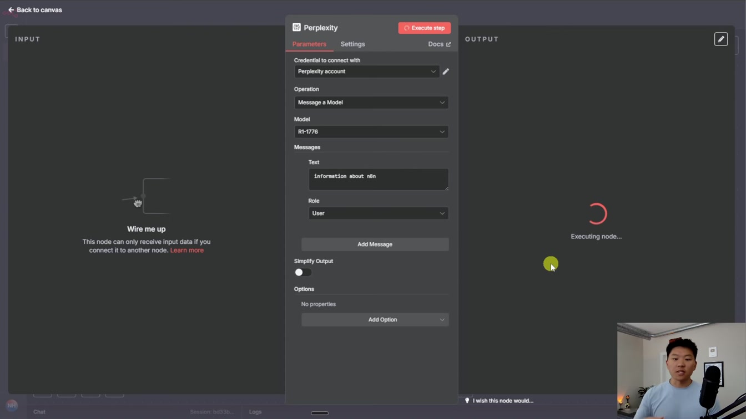746x419 pixels.
Task: Open the Role dropdown showing User
Action: [379, 213]
